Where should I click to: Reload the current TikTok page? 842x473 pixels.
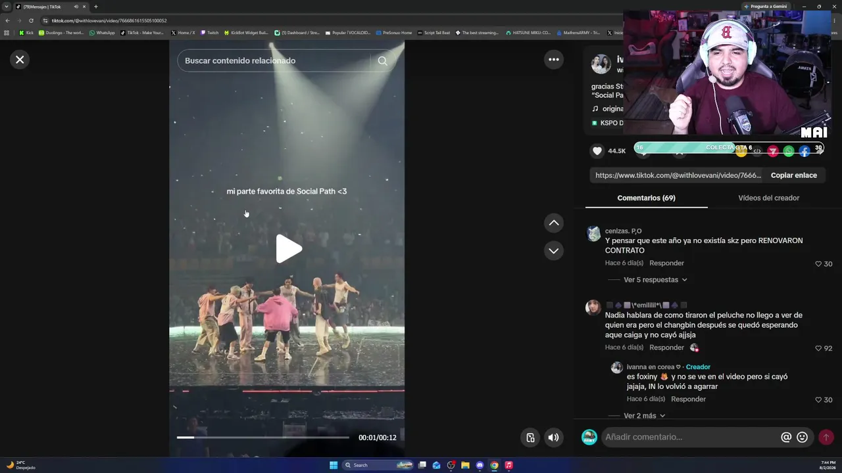[31, 20]
